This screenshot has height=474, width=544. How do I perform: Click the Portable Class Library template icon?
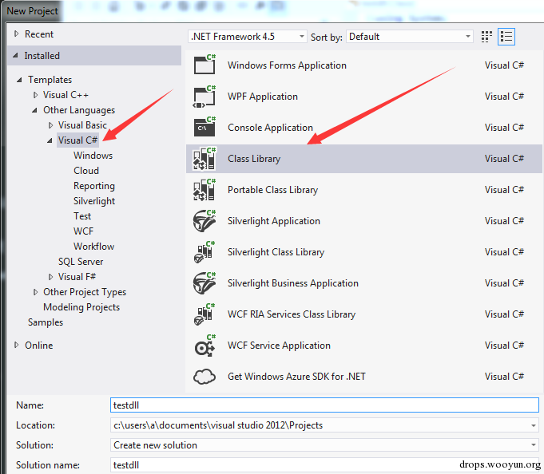coord(204,190)
